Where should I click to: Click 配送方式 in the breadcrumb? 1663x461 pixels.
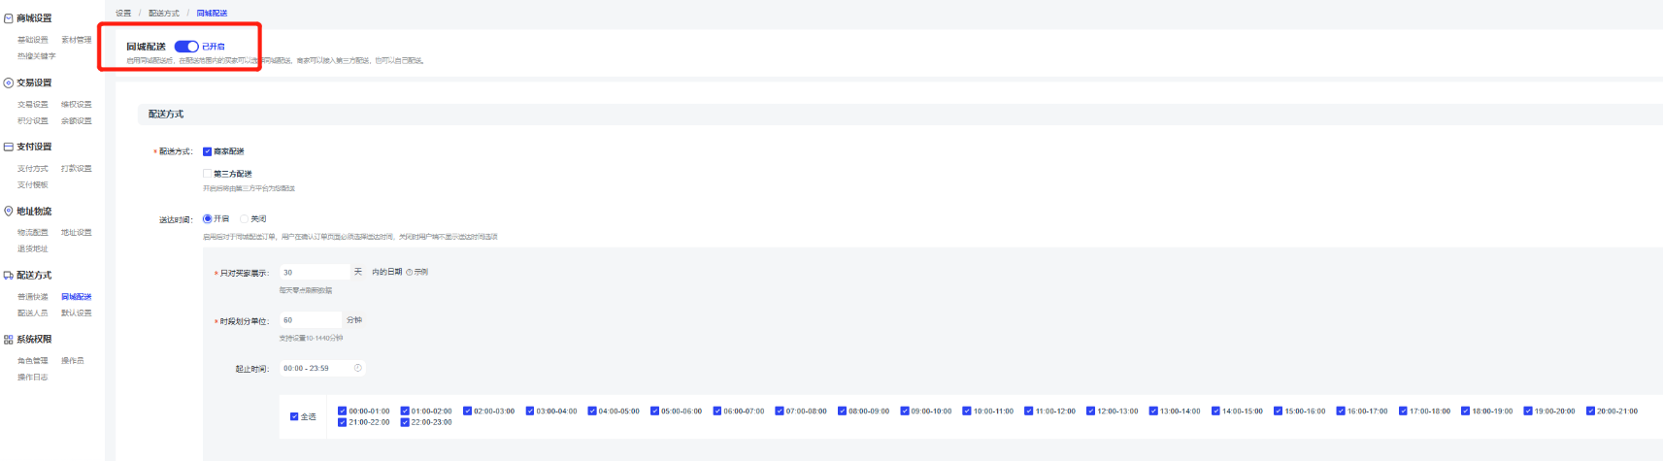click(163, 14)
